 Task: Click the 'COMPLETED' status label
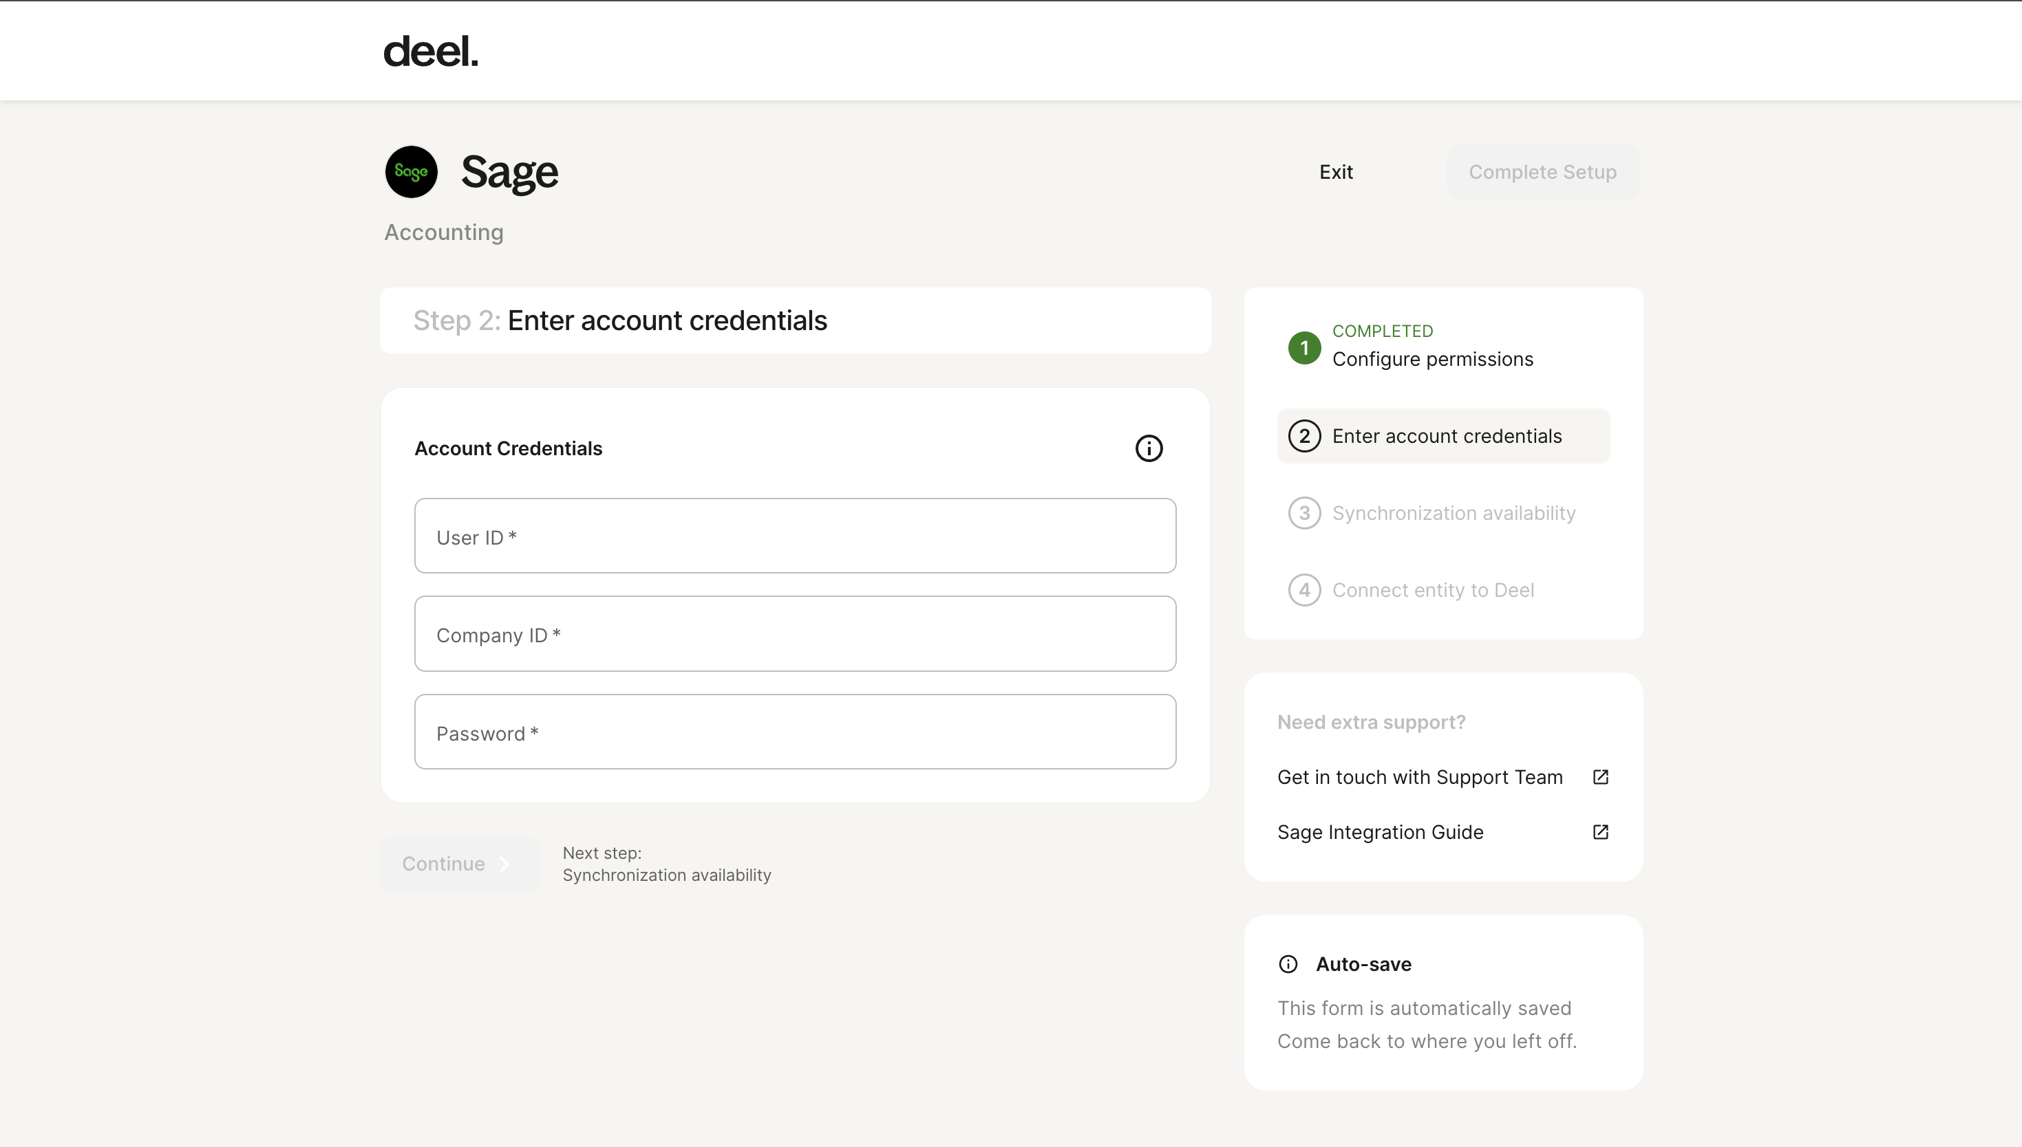click(1382, 331)
